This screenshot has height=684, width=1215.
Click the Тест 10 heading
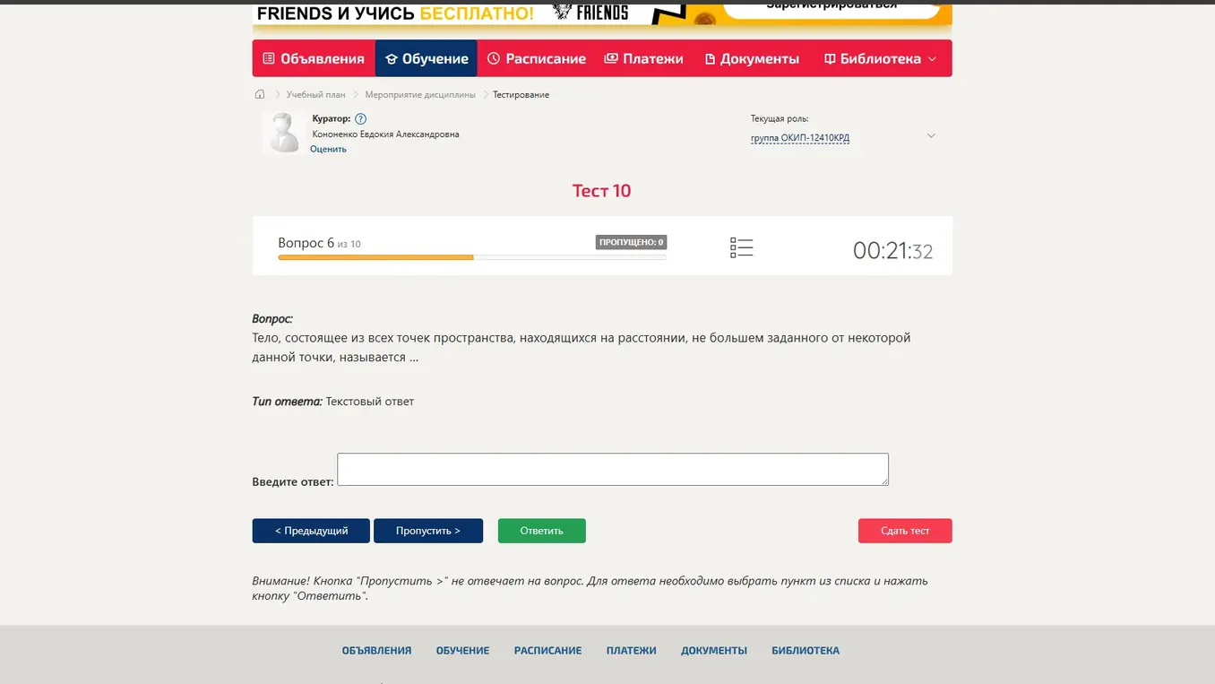[x=602, y=190]
